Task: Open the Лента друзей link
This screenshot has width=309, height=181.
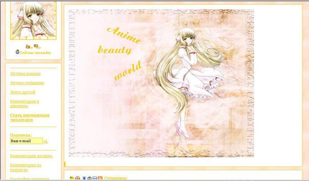Action: pos(23,92)
